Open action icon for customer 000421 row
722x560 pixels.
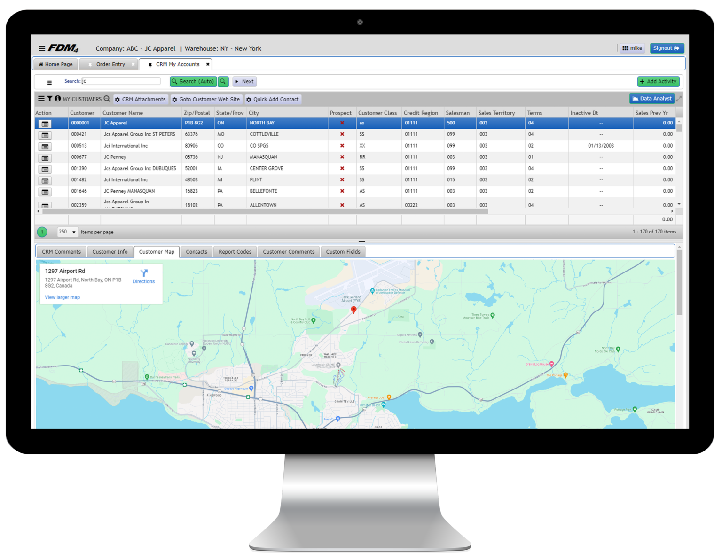(x=45, y=135)
